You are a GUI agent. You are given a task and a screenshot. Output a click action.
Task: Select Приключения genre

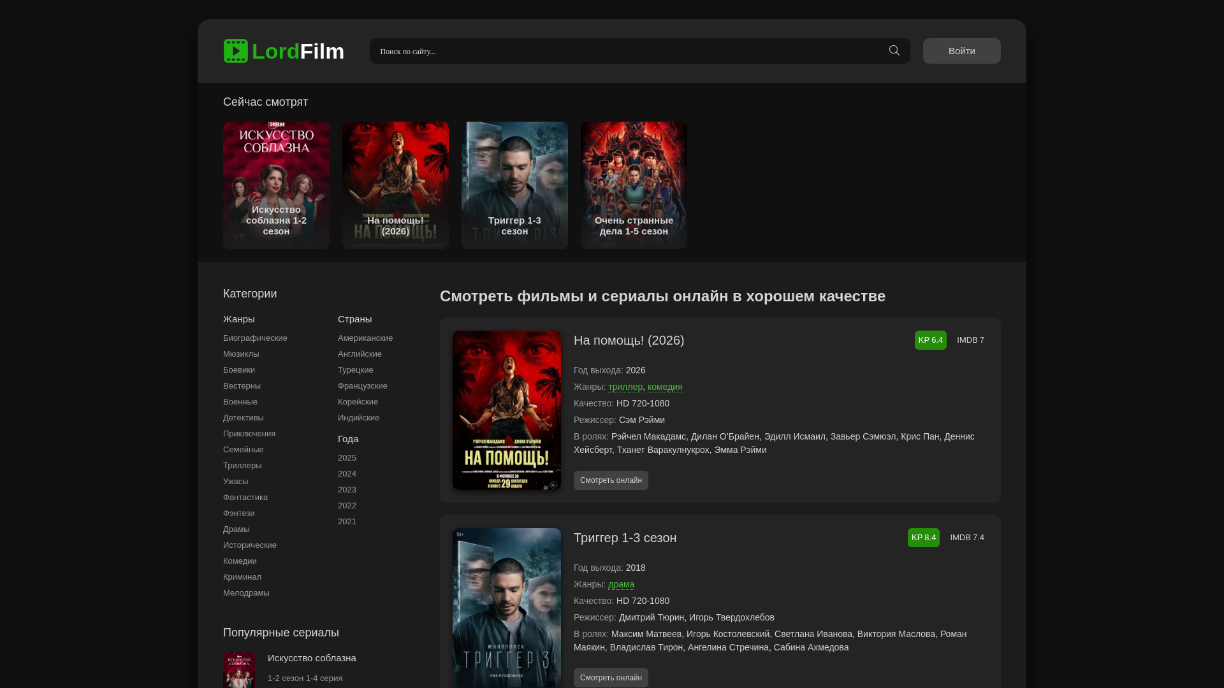click(x=249, y=434)
